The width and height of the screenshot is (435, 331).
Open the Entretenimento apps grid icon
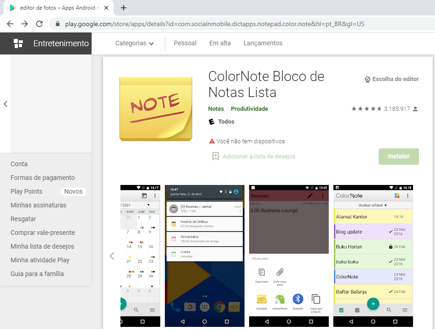point(18,43)
